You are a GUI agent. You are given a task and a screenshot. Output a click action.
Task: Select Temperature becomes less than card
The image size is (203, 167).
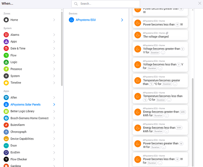[160, 96]
